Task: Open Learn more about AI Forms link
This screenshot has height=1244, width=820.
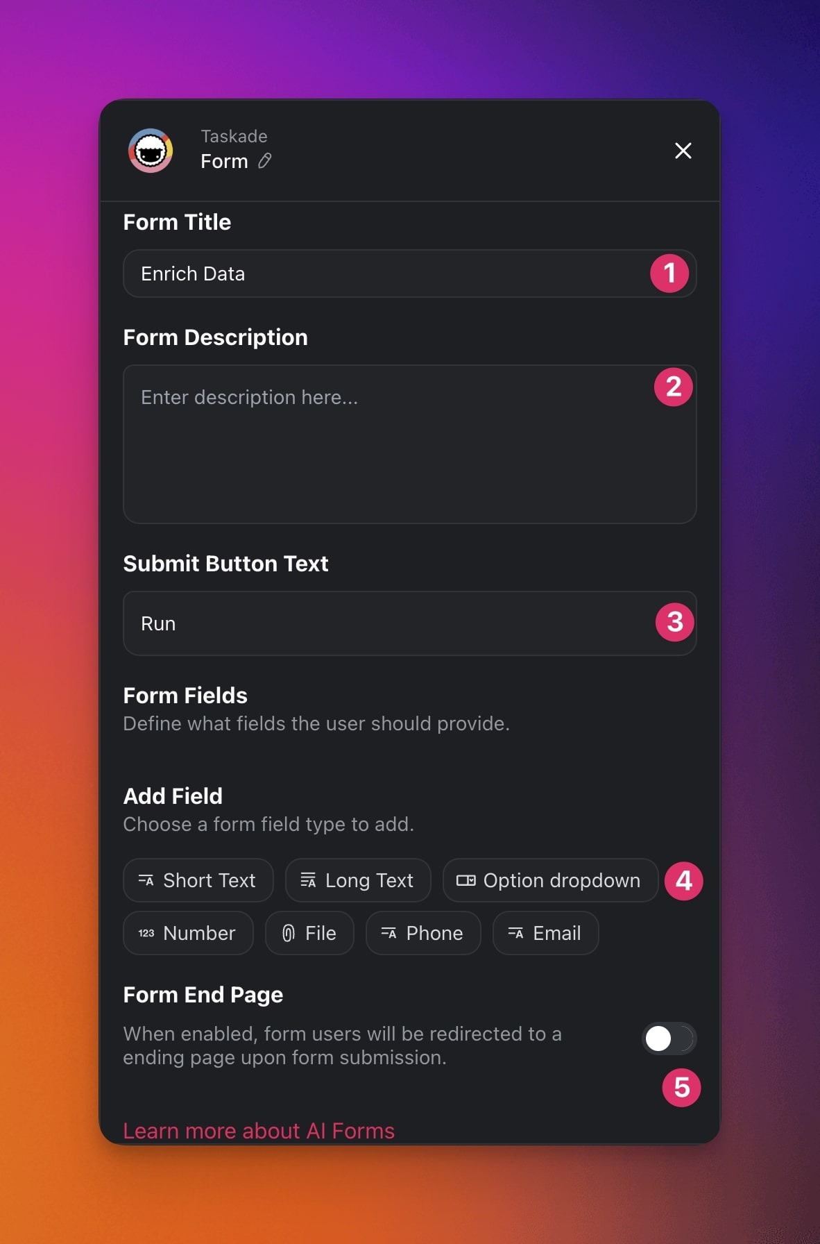Action: (x=259, y=1130)
